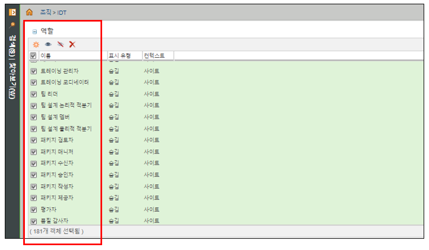Uncheck the 패키지 검토자 checkbox
429x250 pixels.
point(33,140)
